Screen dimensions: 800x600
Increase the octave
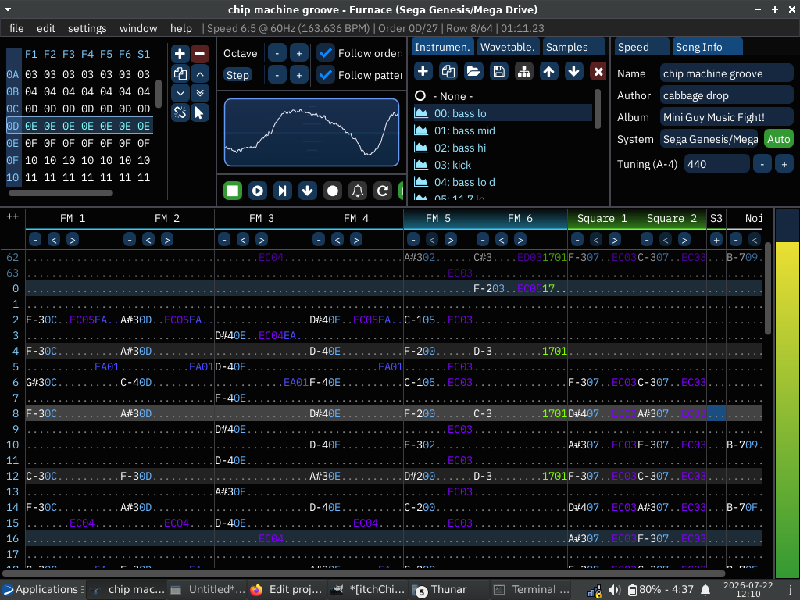[x=299, y=53]
